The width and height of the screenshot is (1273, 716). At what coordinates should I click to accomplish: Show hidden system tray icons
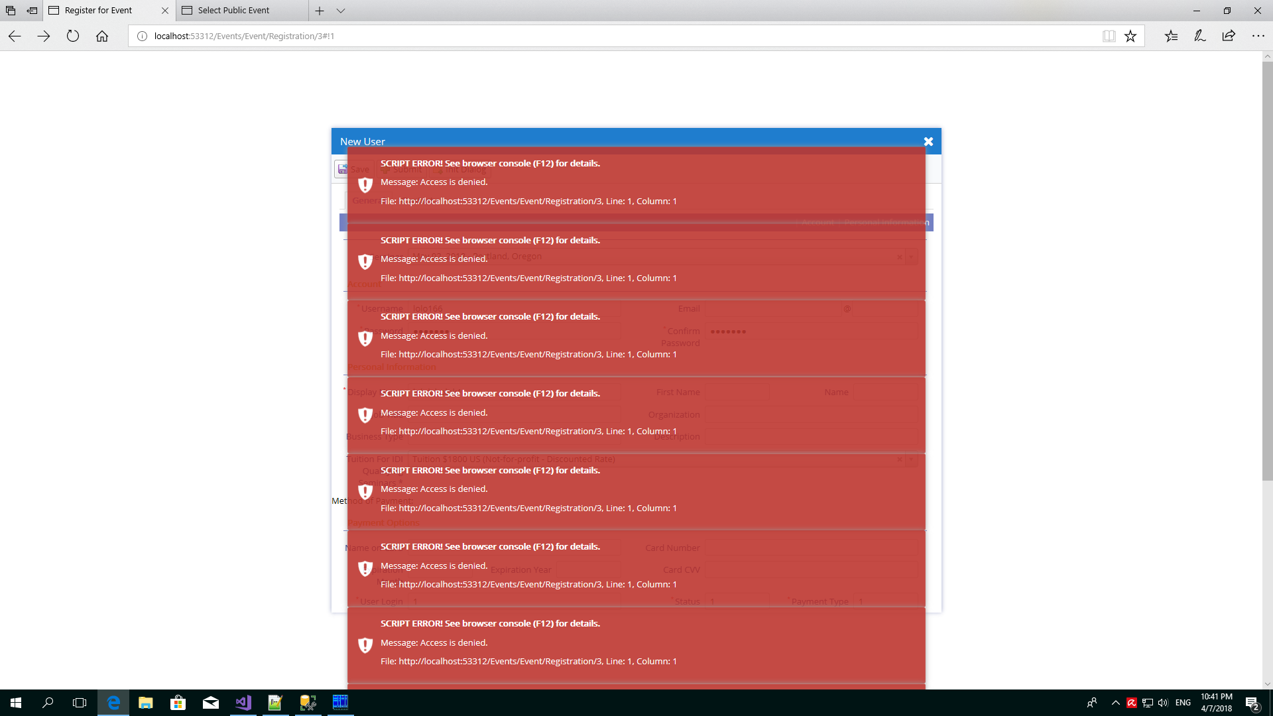click(x=1115, y=703)
